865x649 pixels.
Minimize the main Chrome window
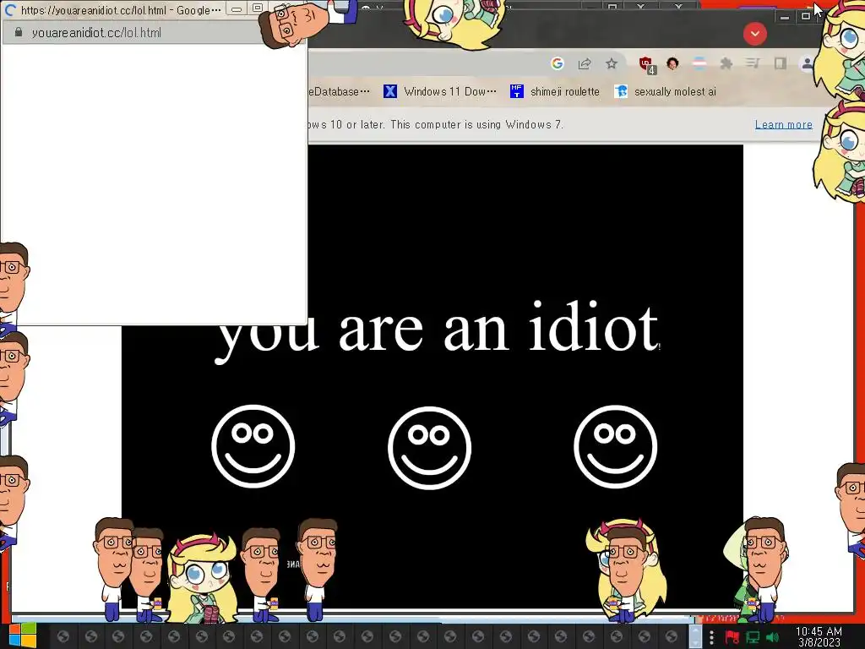tap(785, 17)
